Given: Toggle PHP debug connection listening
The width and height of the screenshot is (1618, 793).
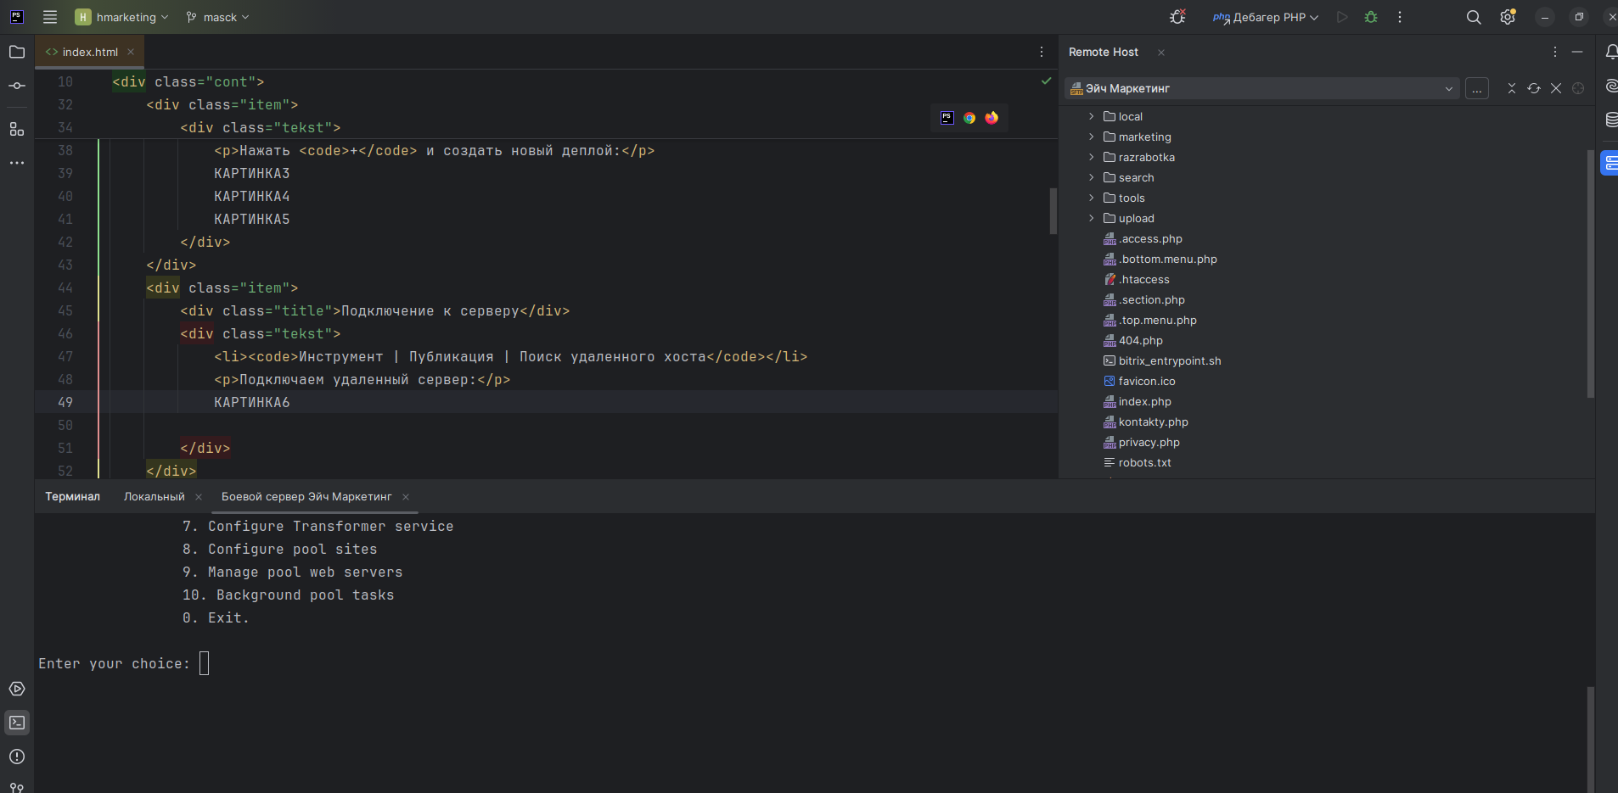Looking at the screenshot, I should pyautogui.click(x=1177, y=17).
